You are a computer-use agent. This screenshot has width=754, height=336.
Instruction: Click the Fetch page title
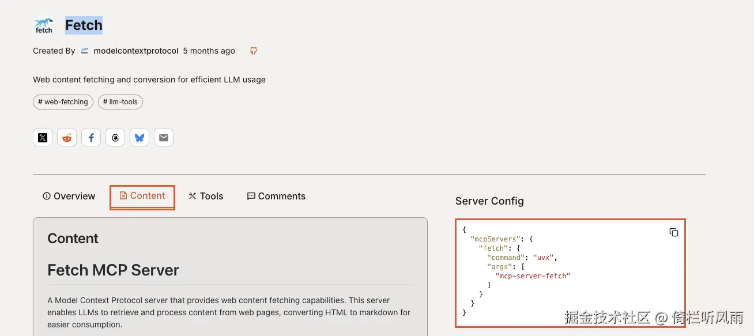(84, 25)
